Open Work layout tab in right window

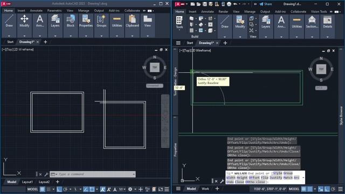point(205,189)
